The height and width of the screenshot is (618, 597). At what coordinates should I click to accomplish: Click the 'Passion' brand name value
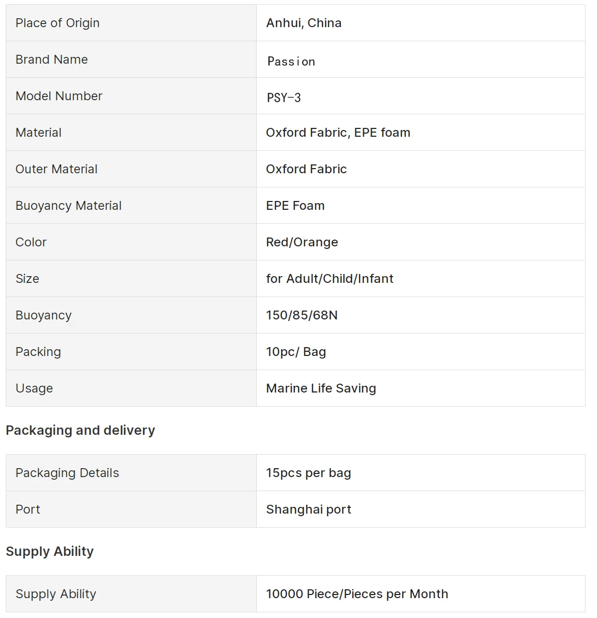291,62
